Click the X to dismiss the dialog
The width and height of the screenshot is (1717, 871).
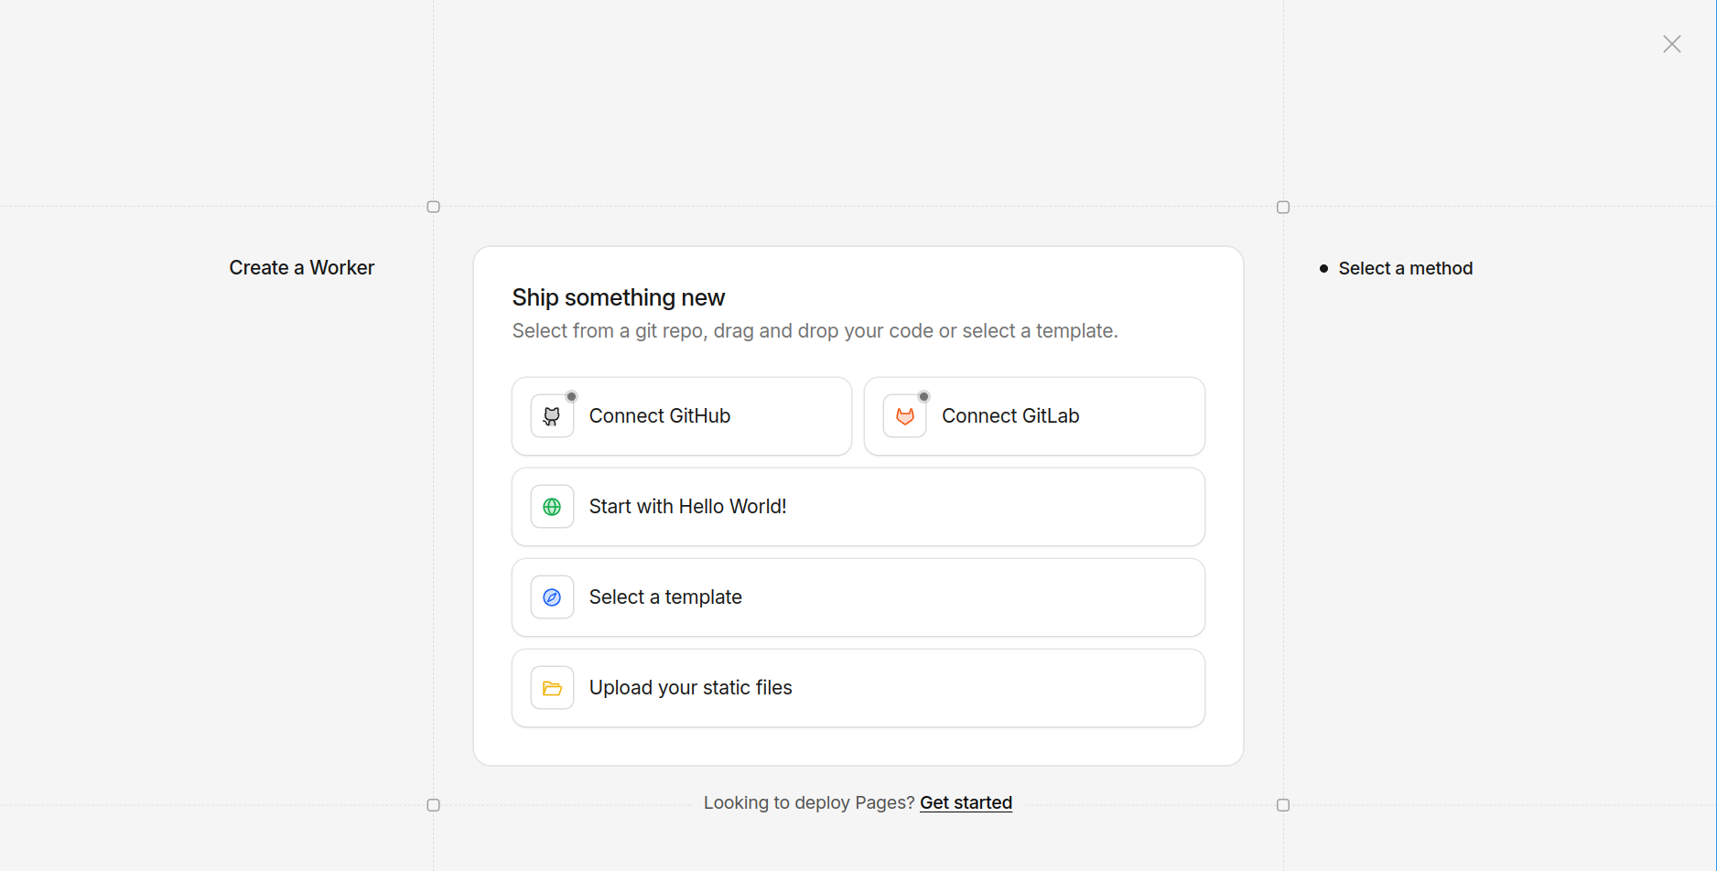click(1672, 43)
